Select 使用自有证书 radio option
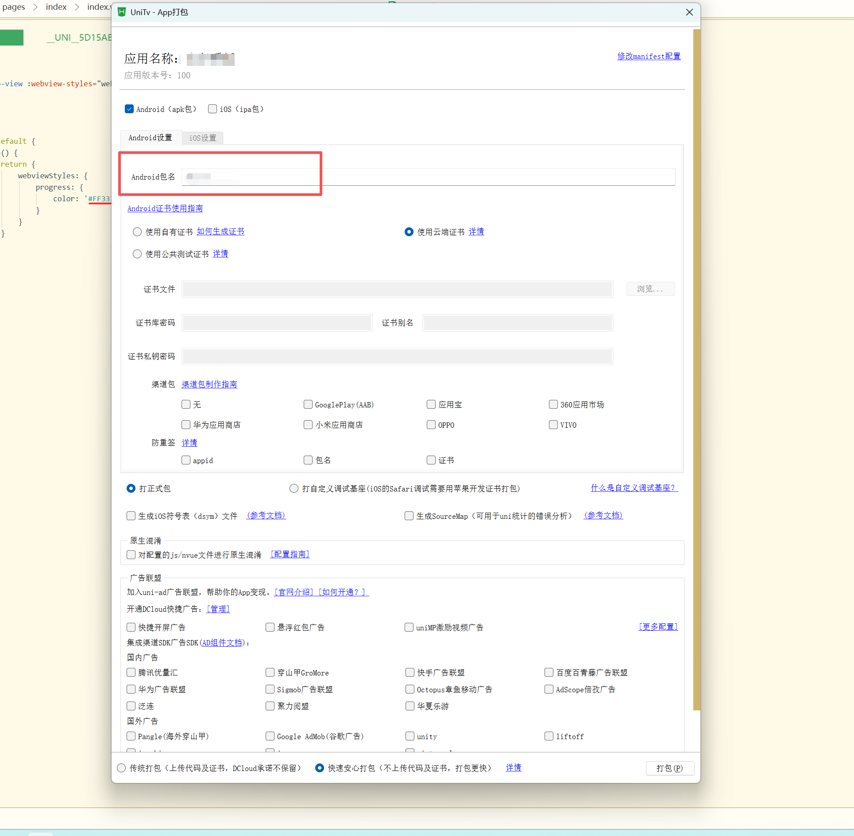Image resolution: width=854 pixels, height=836 pixels. click(137, 232)
